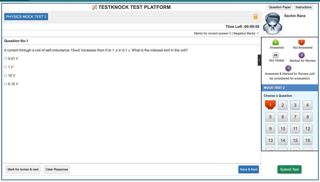Screen dimensions: 320x182
Task: Click the highlighted question 1 shield
Action: coord(270,105)
